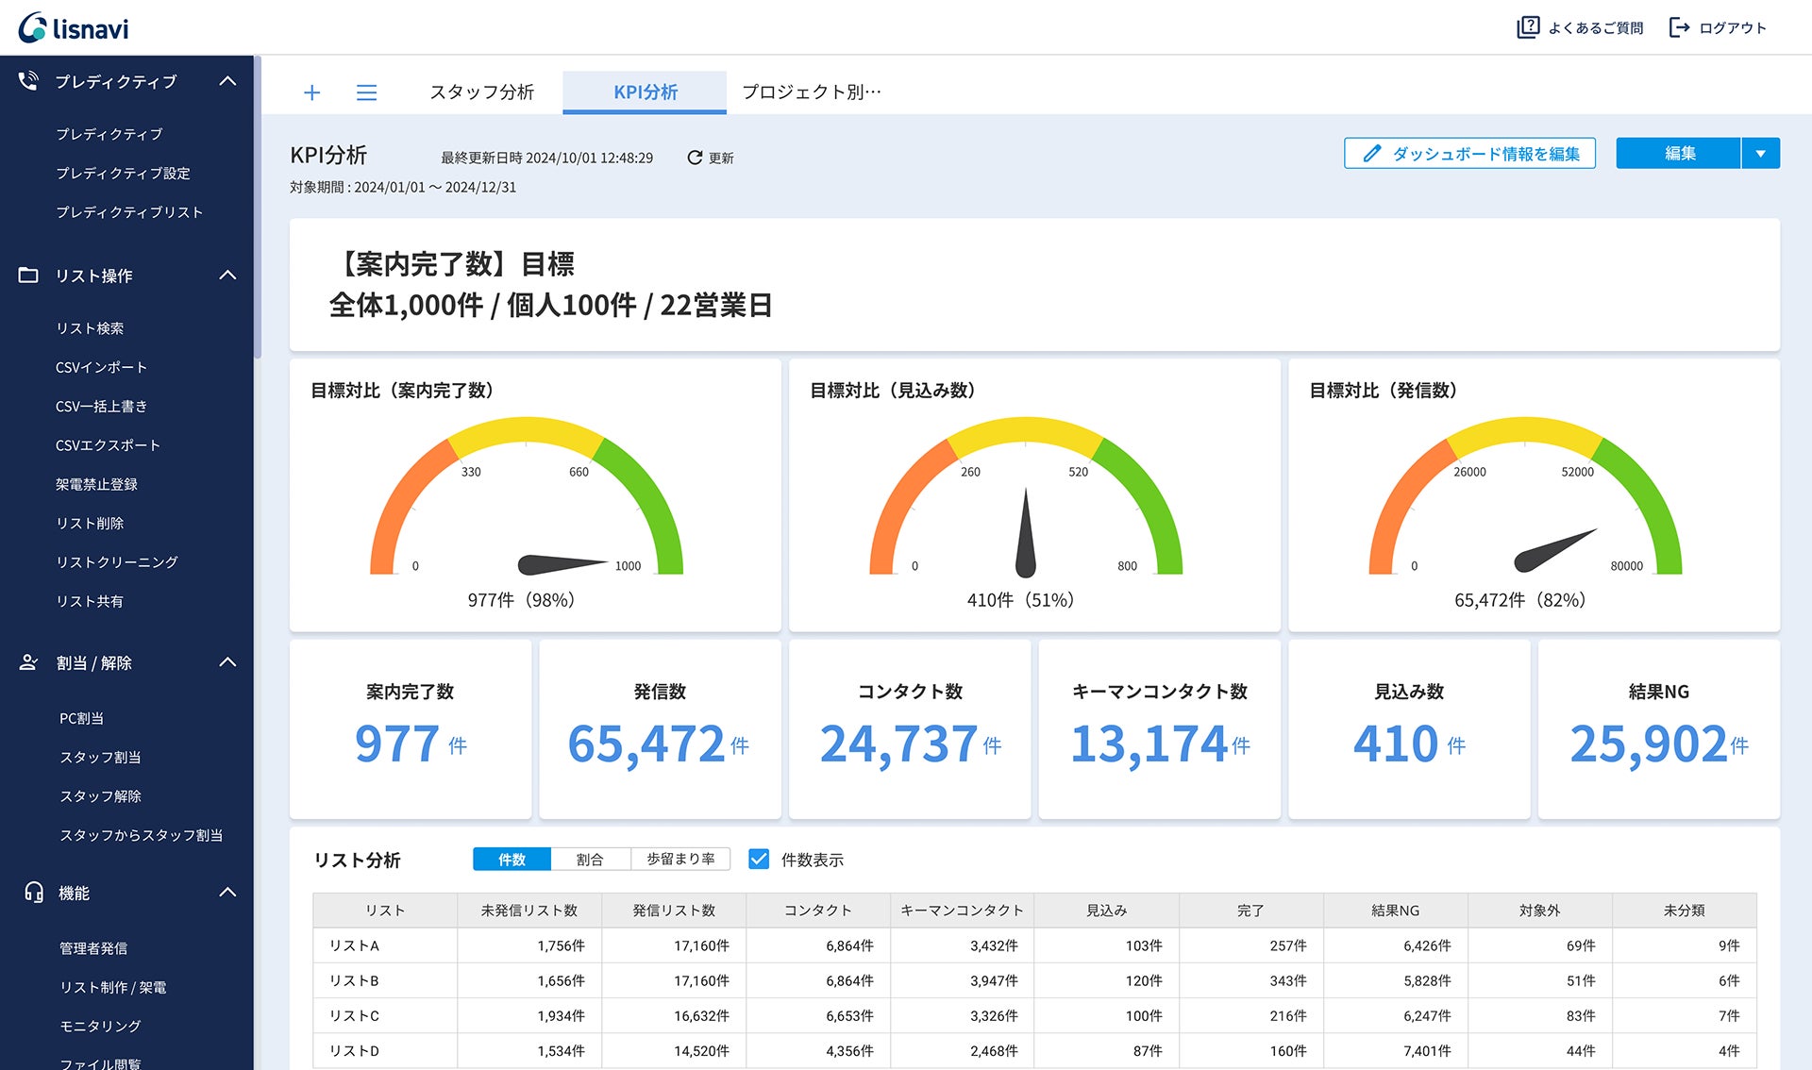Click the headset icon beside 機能
1812x1070 pixels.
34,892
